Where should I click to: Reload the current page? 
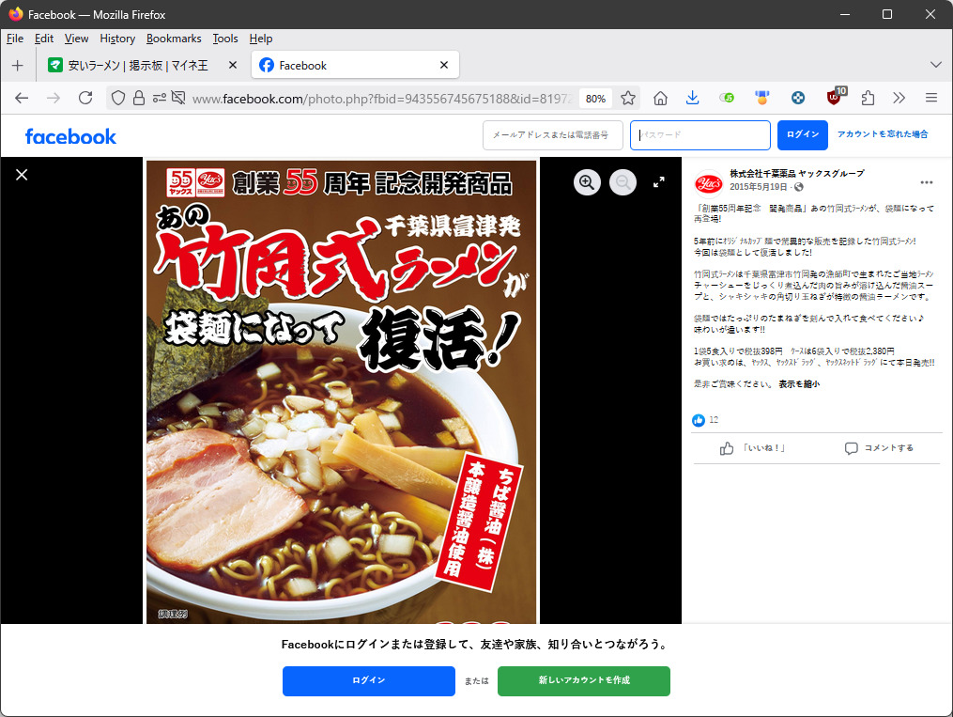pos(85,98)
